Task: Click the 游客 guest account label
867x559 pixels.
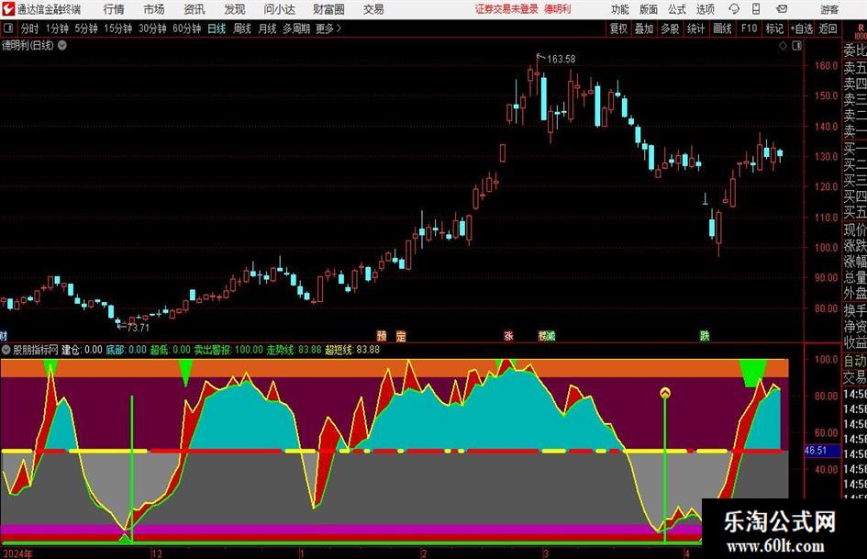Action: click(829, 9)
